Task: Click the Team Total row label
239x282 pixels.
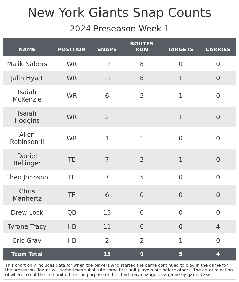Action: coord(27,254)
